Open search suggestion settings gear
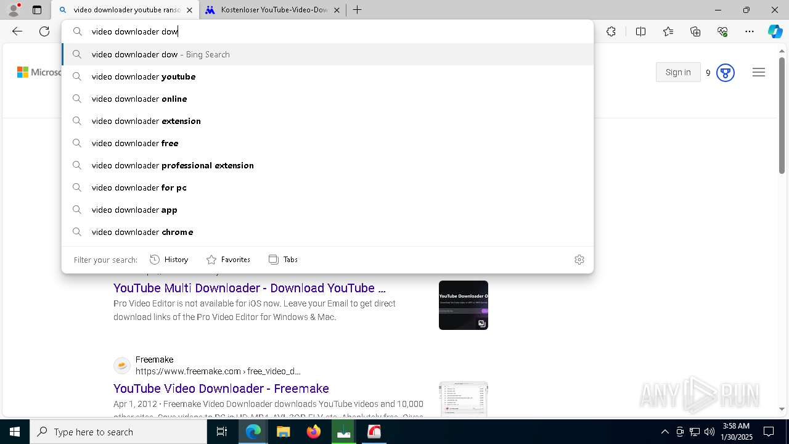The height and width of the screenshot is (444, 789). pos(579,260)
